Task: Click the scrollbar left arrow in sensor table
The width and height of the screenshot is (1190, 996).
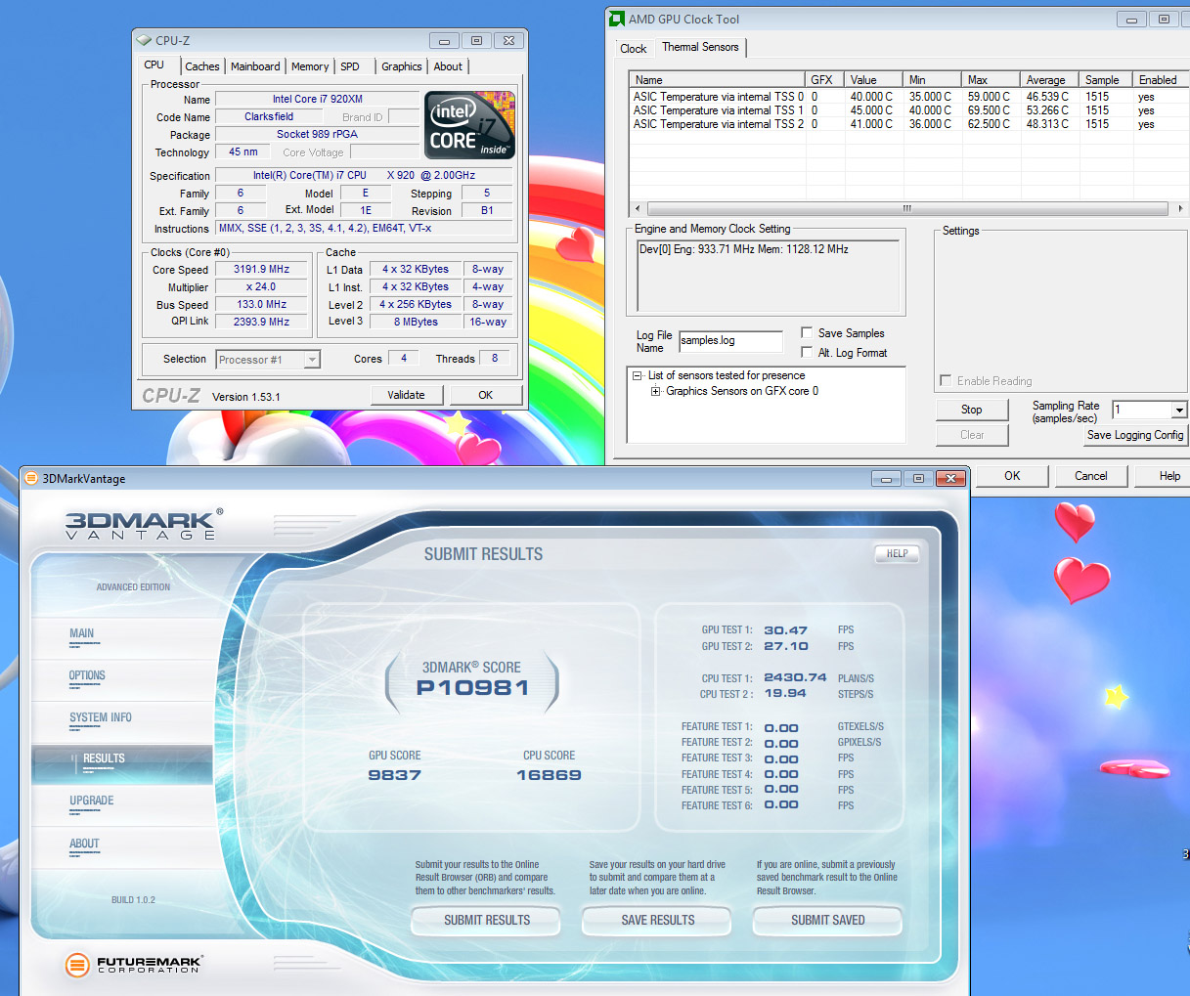Action: (x=638, y=208)
